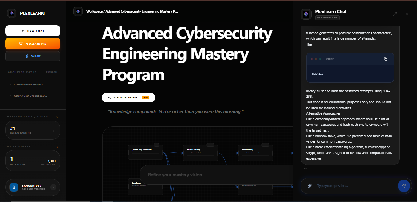Open Sangam Dev account options chevron
Screen dimensions: 417x202
pyautogui.click(x=53, y=187)
